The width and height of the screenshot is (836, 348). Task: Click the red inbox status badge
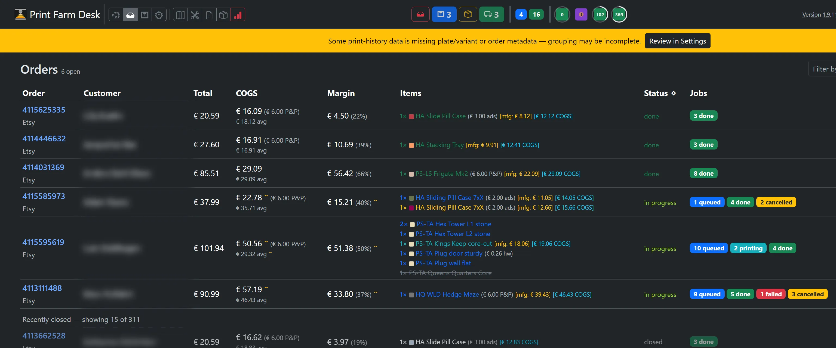pyautogui.click(x=420, y=14)
